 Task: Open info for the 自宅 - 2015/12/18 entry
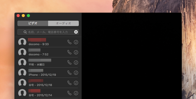click(x=76, y=83)
